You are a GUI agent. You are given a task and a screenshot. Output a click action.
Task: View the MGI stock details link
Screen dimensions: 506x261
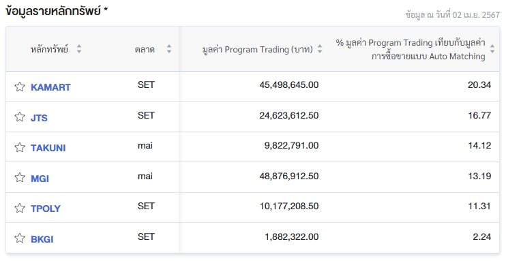40,179
